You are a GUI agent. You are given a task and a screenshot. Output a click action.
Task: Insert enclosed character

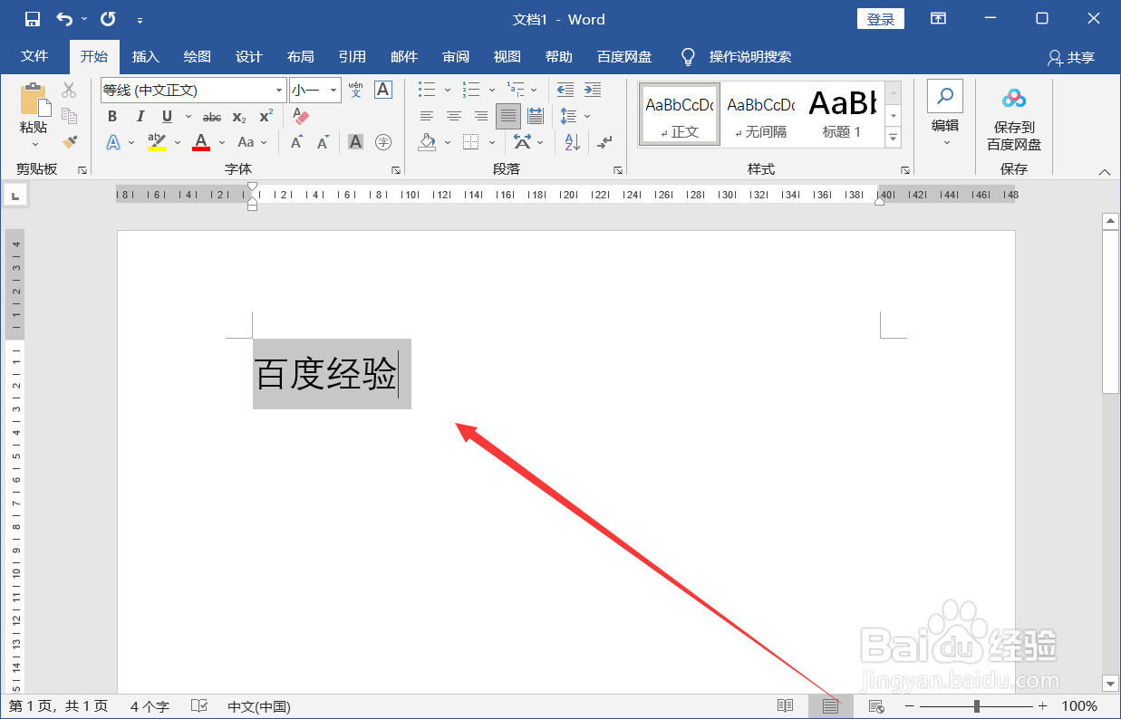pyautogui.click(x=383, y=142)
